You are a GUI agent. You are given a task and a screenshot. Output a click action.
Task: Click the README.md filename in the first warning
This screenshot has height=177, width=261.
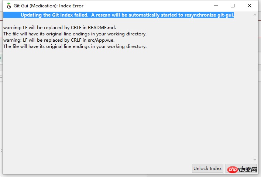(102, 27)
